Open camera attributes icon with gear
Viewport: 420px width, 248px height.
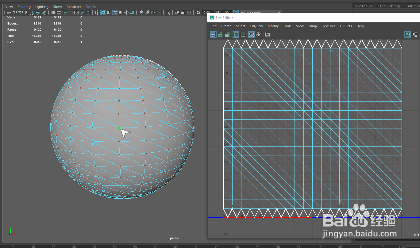click(x=20, y=13)
